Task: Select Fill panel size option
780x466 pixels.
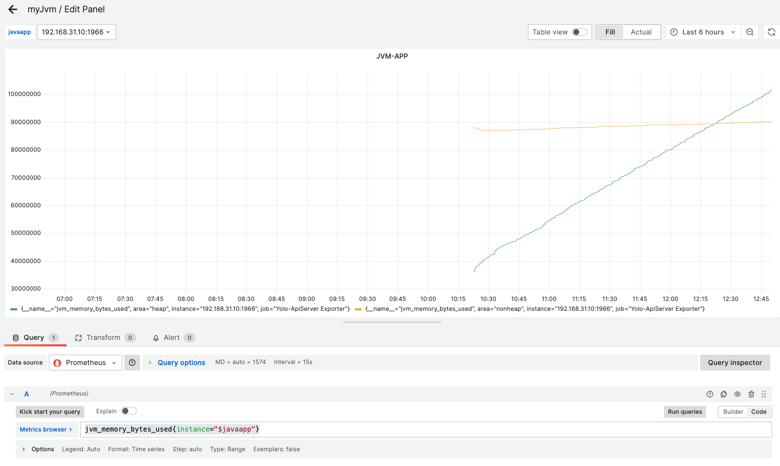Action: (x=610, y=32)
